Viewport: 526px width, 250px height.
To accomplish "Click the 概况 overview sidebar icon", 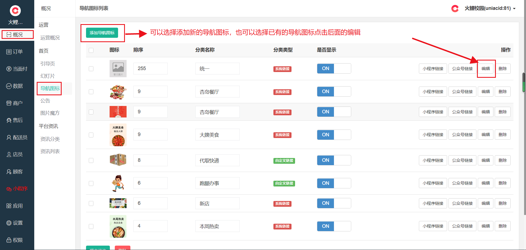I will 9,35.
